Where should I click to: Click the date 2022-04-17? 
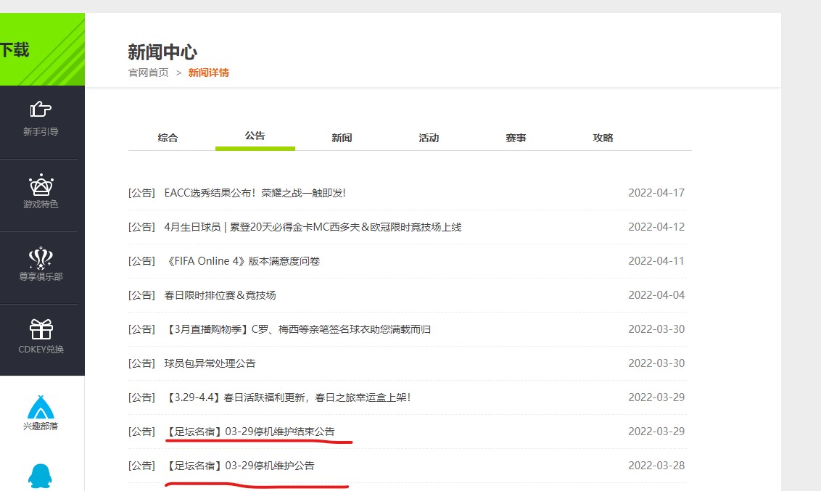point(656,193)
